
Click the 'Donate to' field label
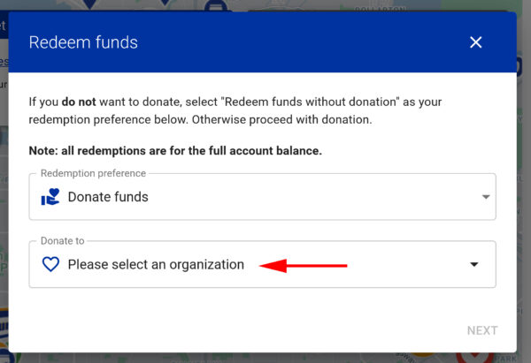pyautogui.click(x=62, y=240)
